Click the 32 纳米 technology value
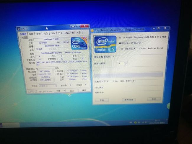Image resolution: width=192 pixels, height=144 pixels. pos(39,49)
